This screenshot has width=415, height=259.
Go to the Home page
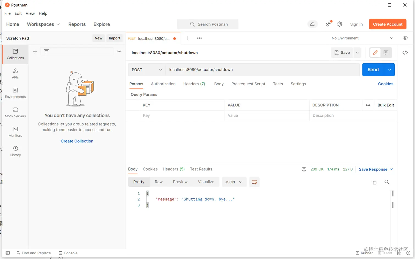tap(13, 24)
